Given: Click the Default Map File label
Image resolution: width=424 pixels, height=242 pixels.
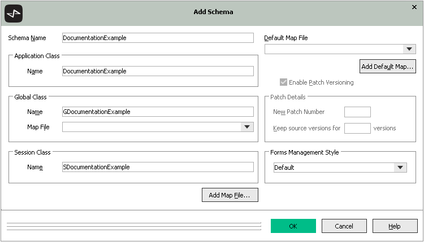Looking at the screenshot, I should pos(286,38).
